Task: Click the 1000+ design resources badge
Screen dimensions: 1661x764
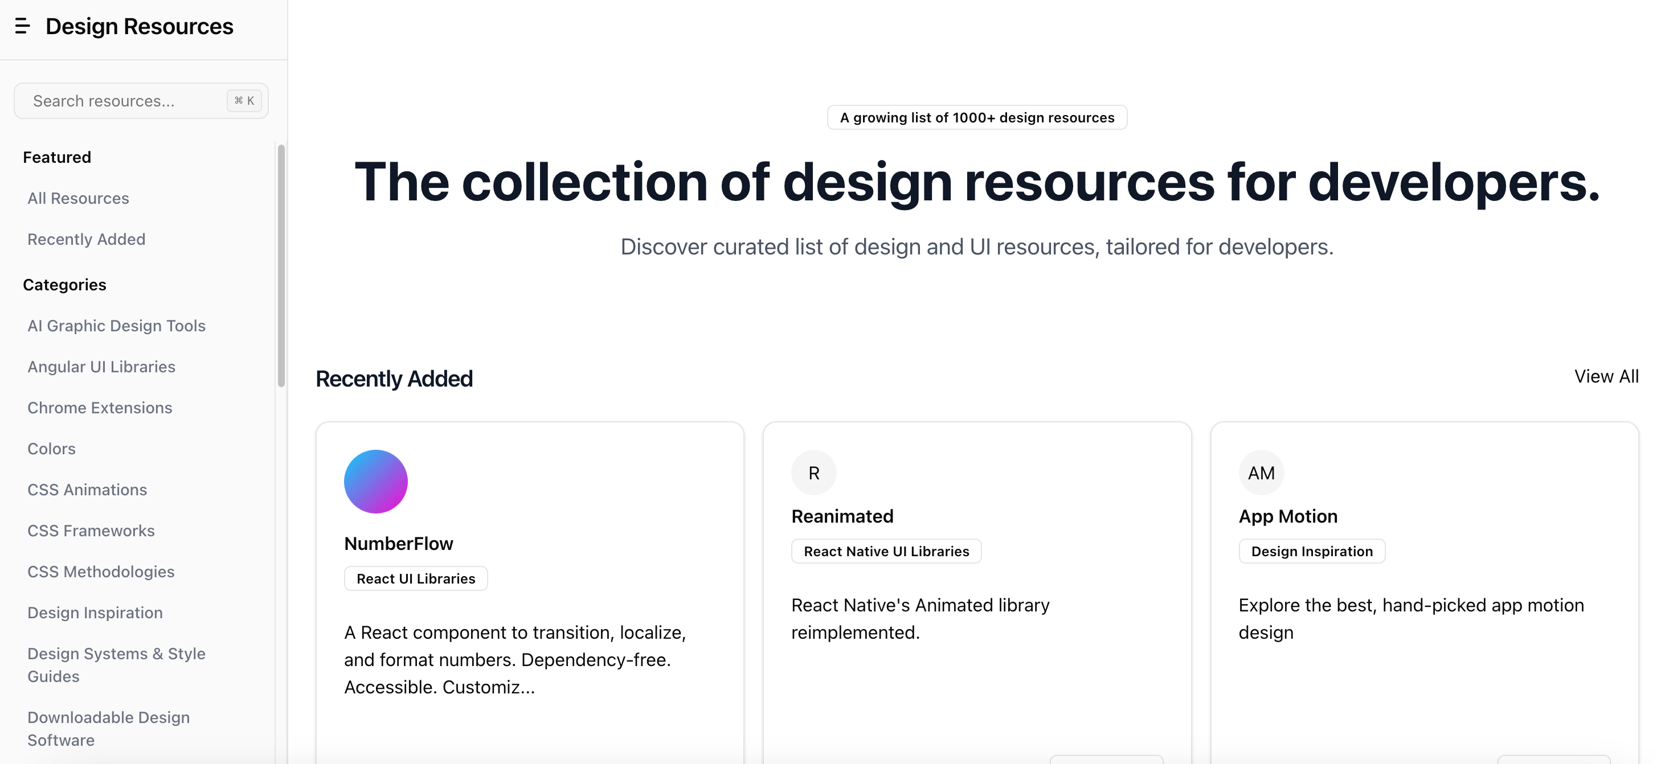Action: (x=977, y=117)
